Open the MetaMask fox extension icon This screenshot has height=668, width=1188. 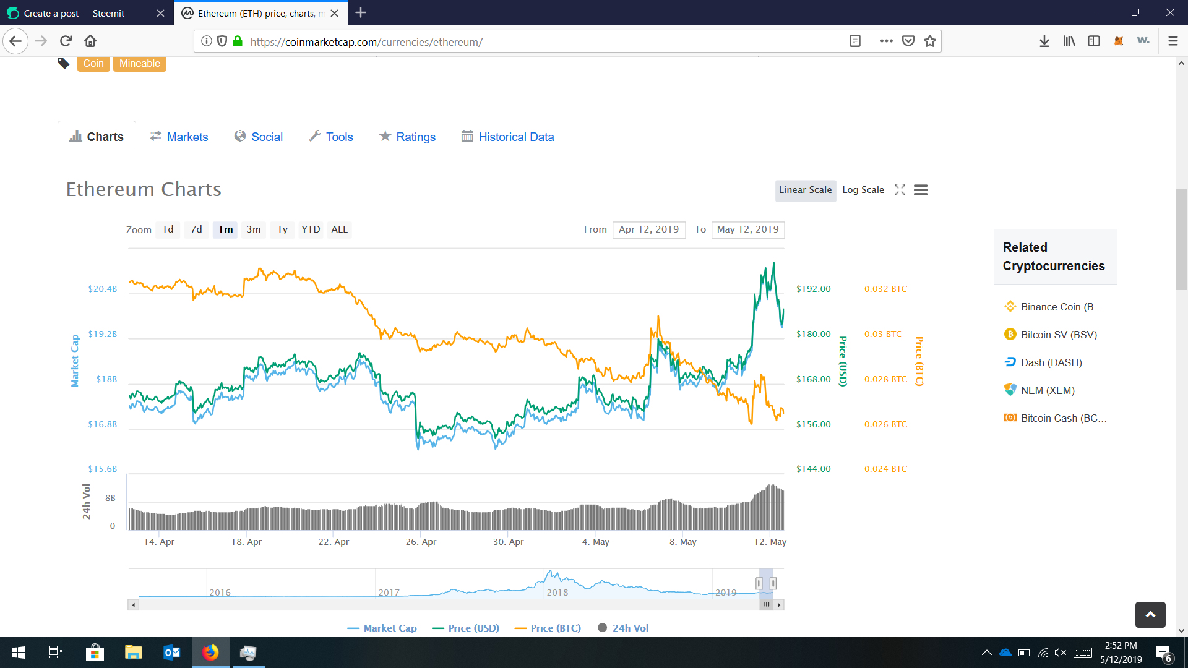point(1119,41)
